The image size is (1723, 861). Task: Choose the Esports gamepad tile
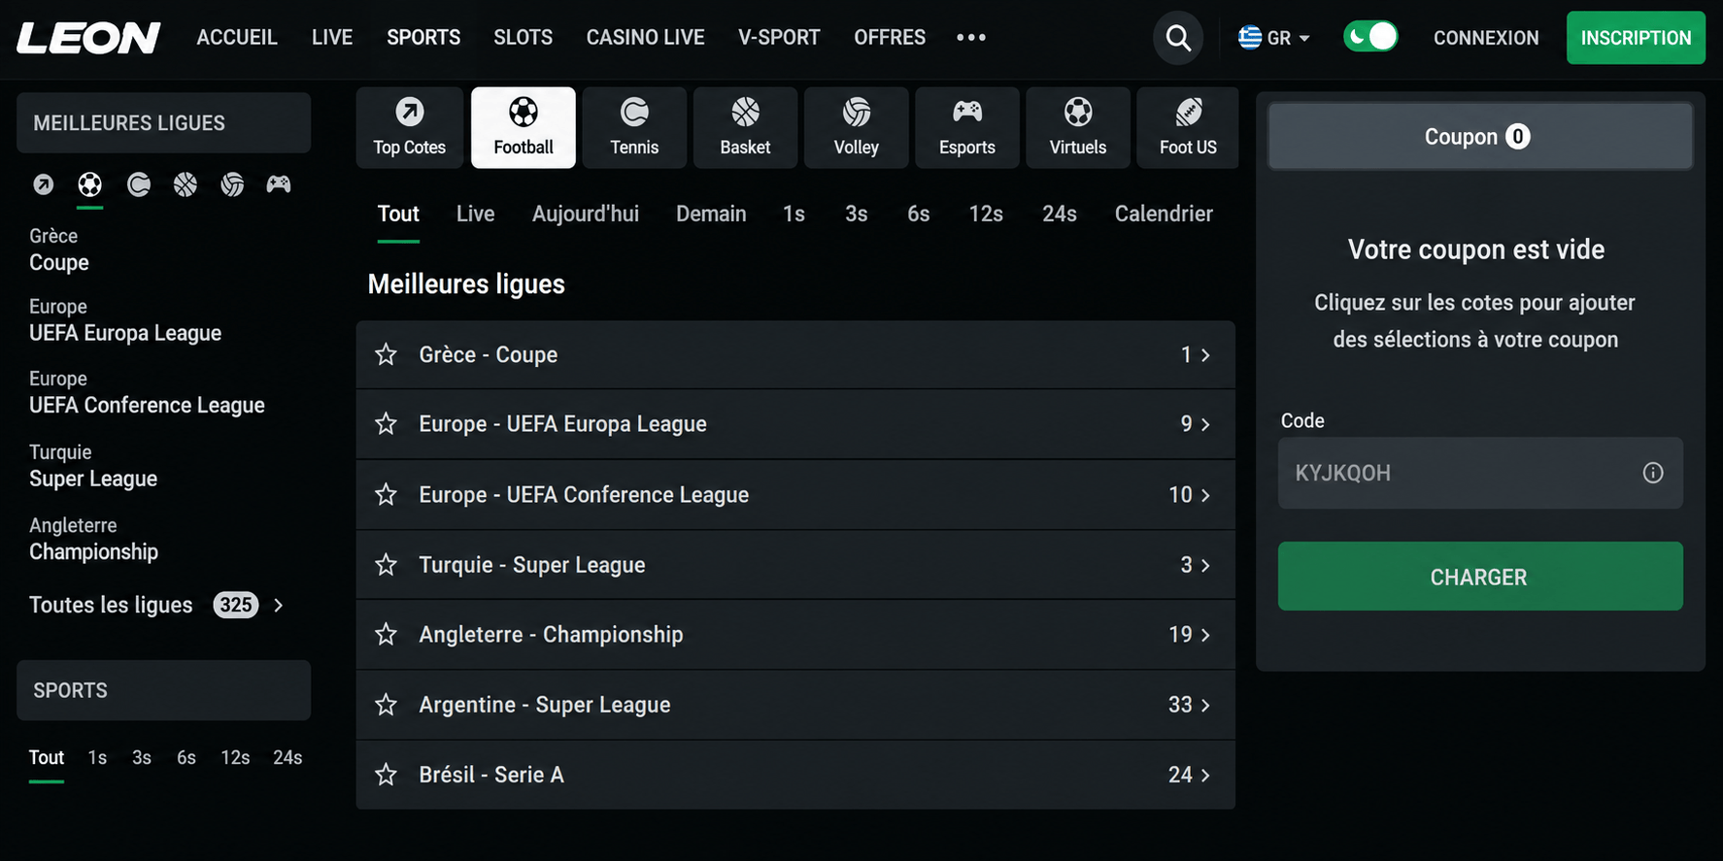(967, 127)
